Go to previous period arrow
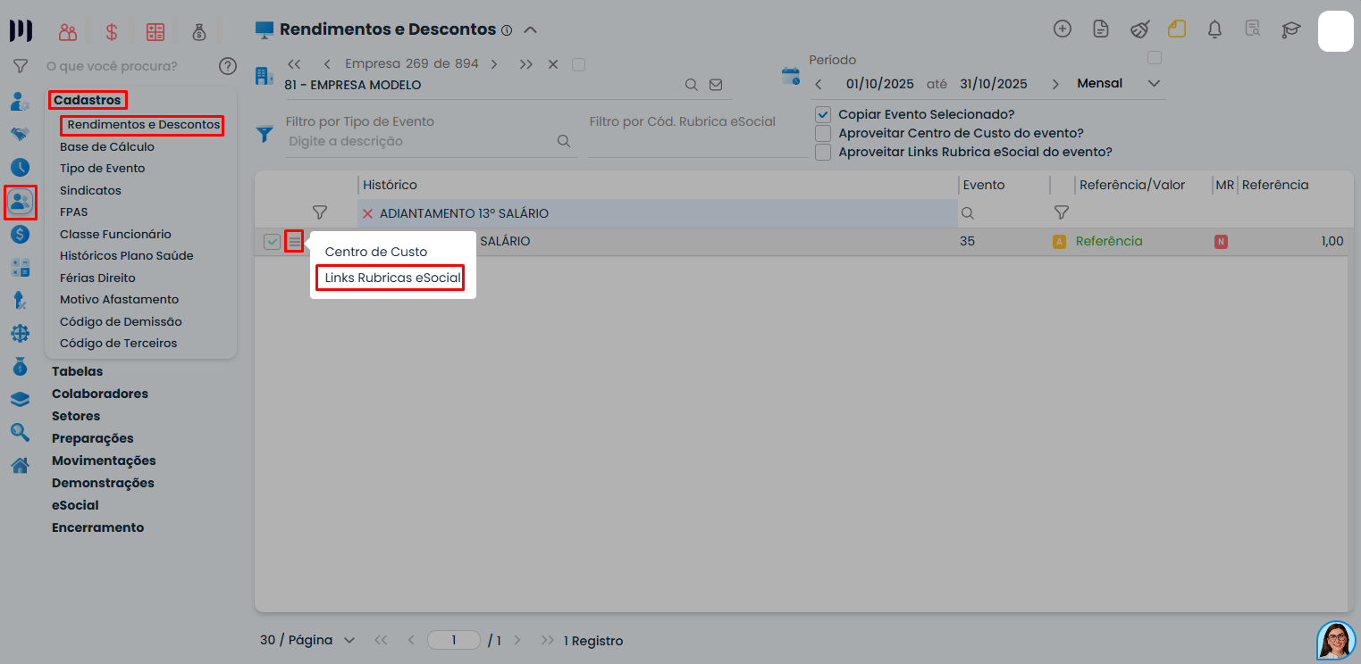The image size is (1361, 664). pyautogui.click(x=819, y=84)
